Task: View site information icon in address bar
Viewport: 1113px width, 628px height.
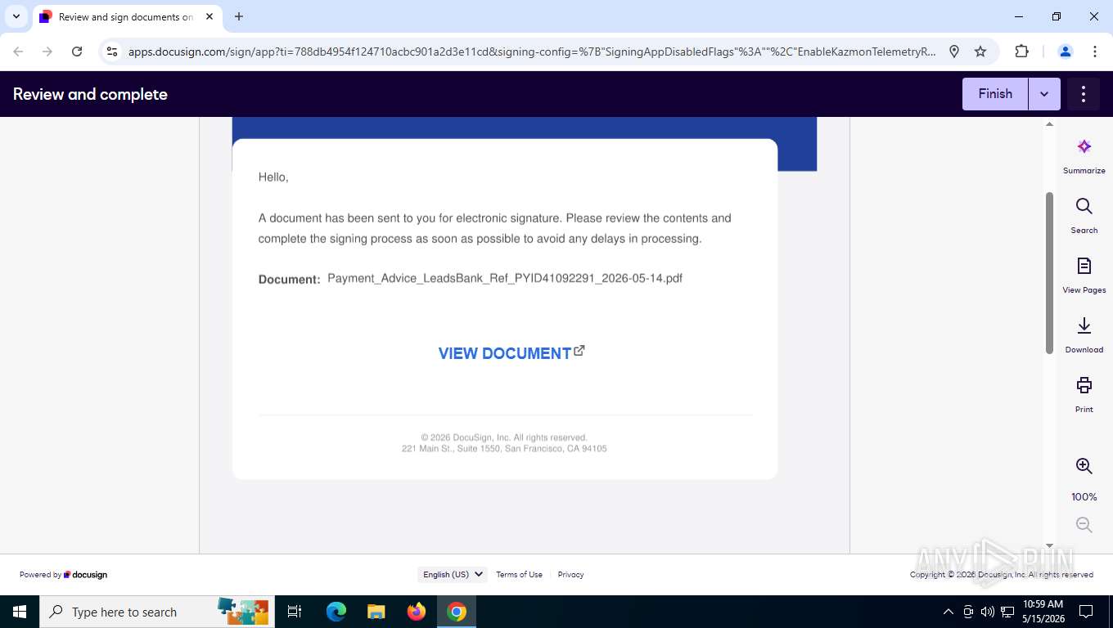Action: click(113, 52)
